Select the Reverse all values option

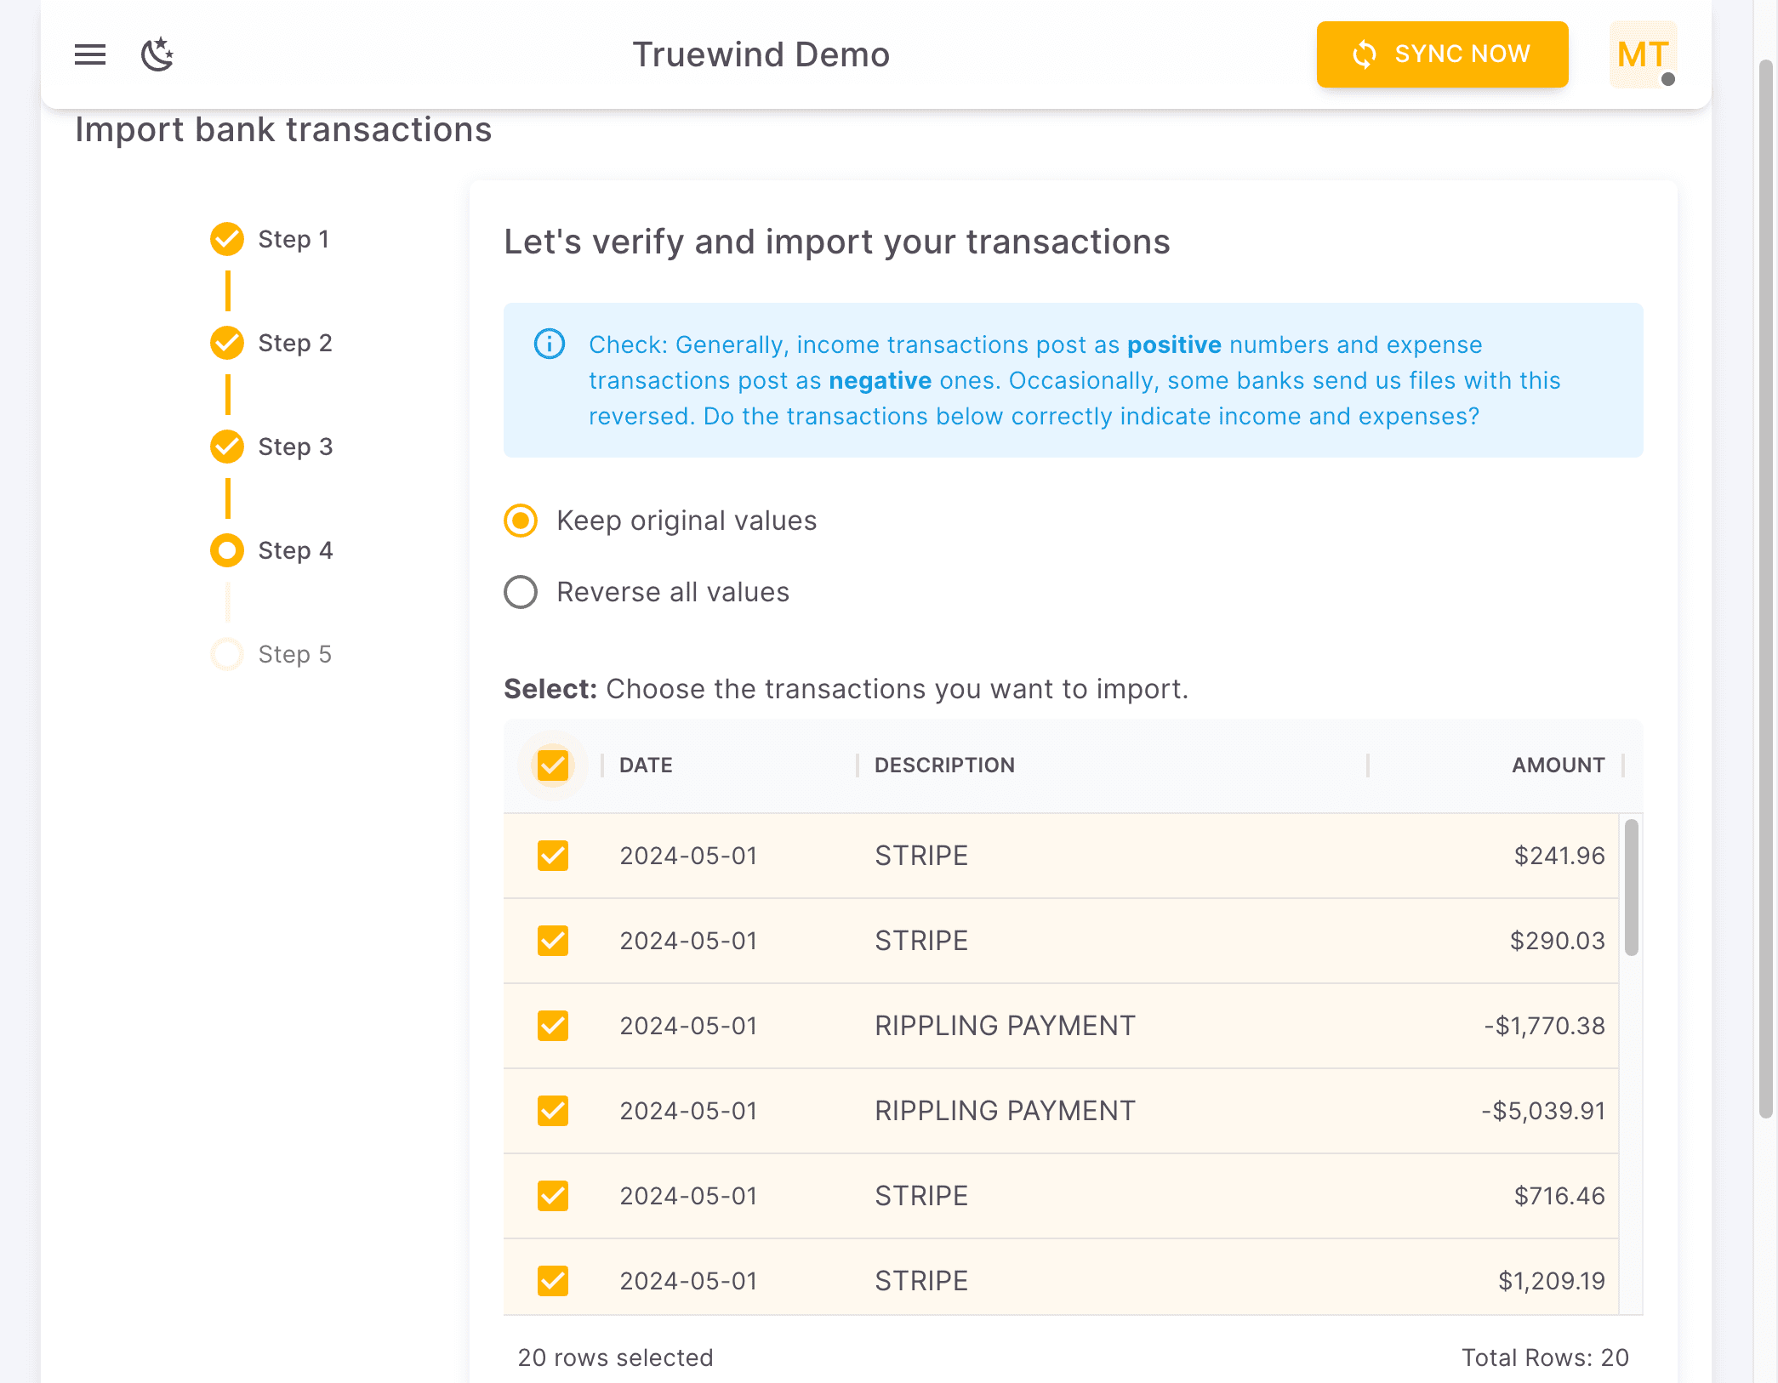pyautogui.click(x=520, y=592)
